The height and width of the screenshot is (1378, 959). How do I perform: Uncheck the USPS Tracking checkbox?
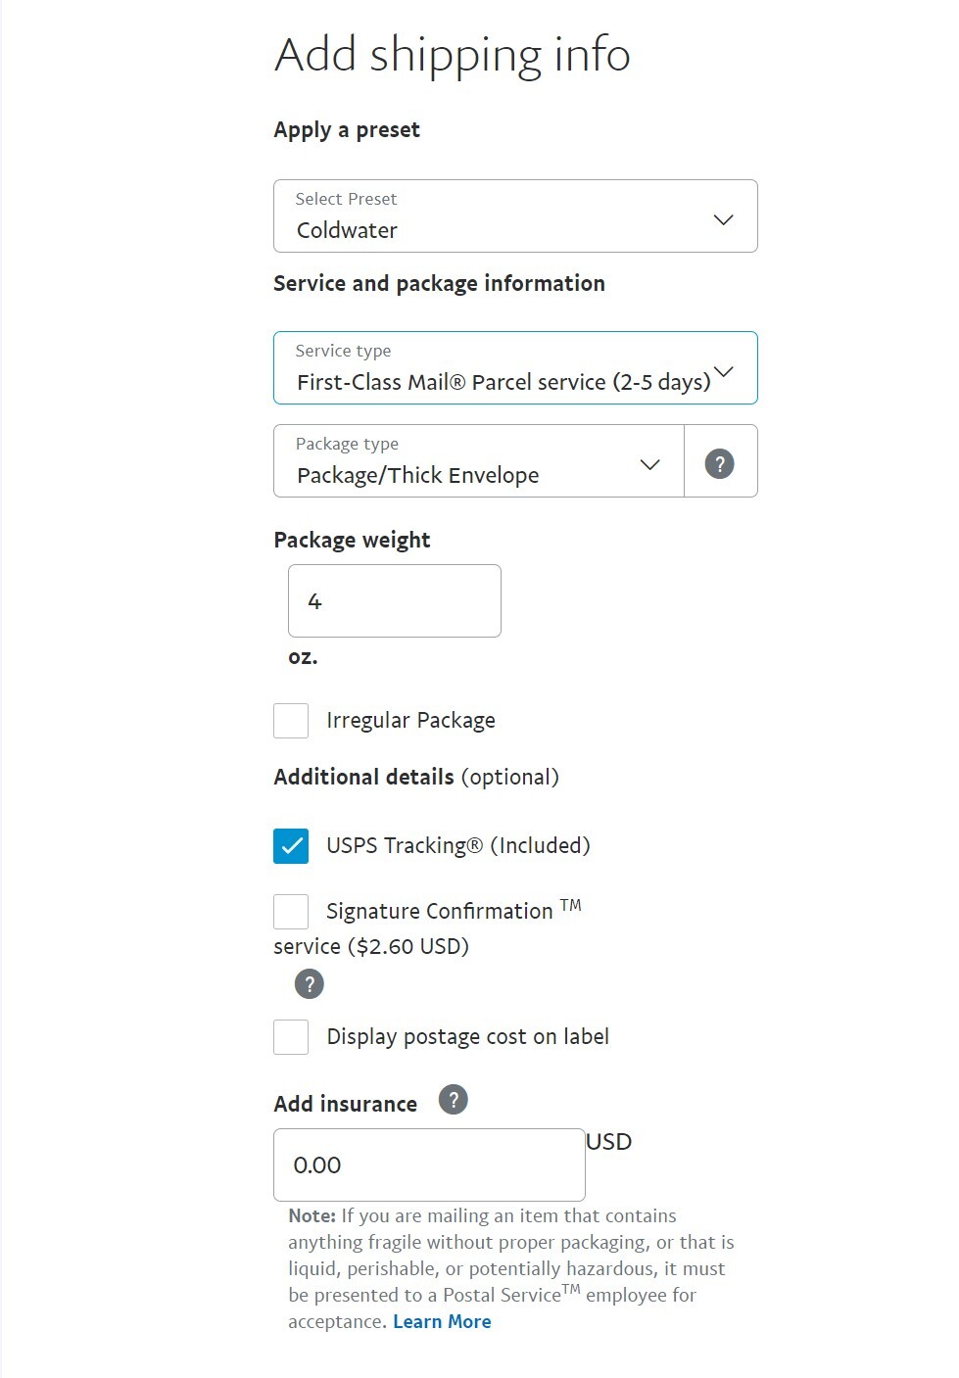pyautogui.click(x=291, y=846)
